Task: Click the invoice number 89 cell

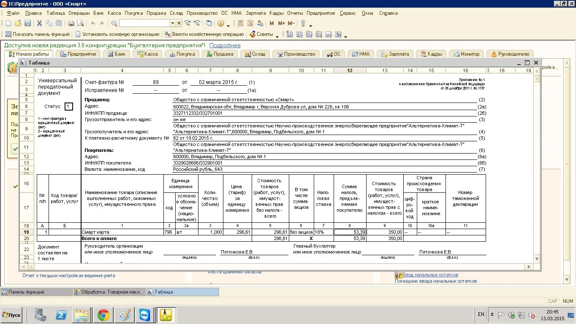Action: [156, 82]
